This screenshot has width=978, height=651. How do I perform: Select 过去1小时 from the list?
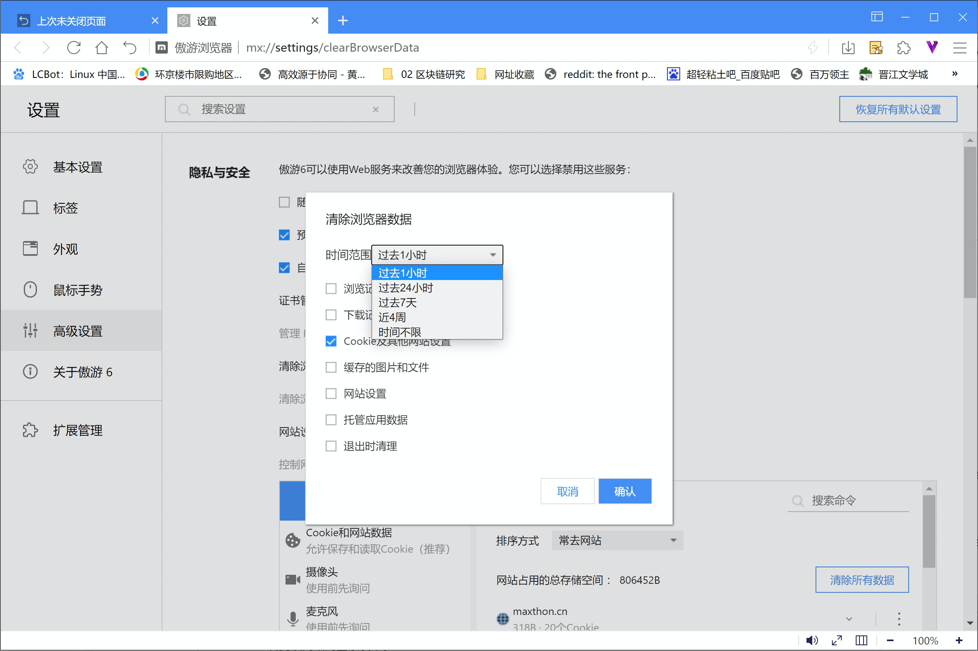click(437, 273)
